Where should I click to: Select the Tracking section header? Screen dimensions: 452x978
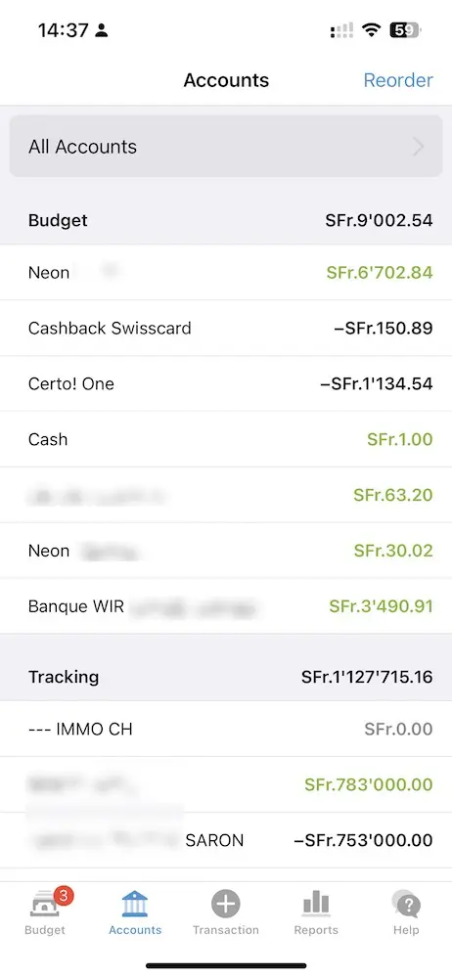[226, 677]
